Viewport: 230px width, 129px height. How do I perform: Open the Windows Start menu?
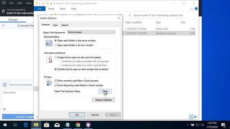[x=5, y=125]
